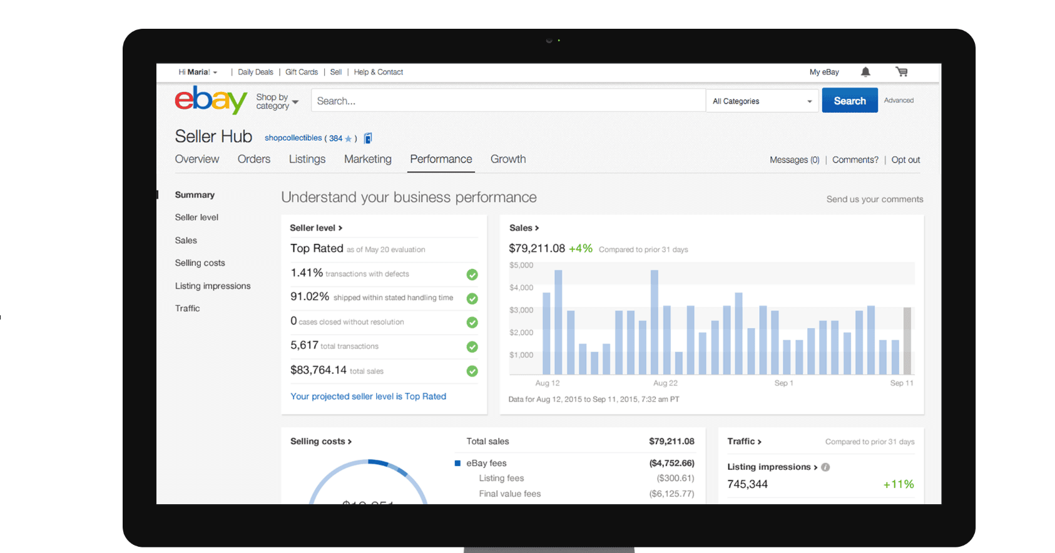1055x553 pixels.
Task: Click the selling costs donut chart
Action: [x=369, y=482]
